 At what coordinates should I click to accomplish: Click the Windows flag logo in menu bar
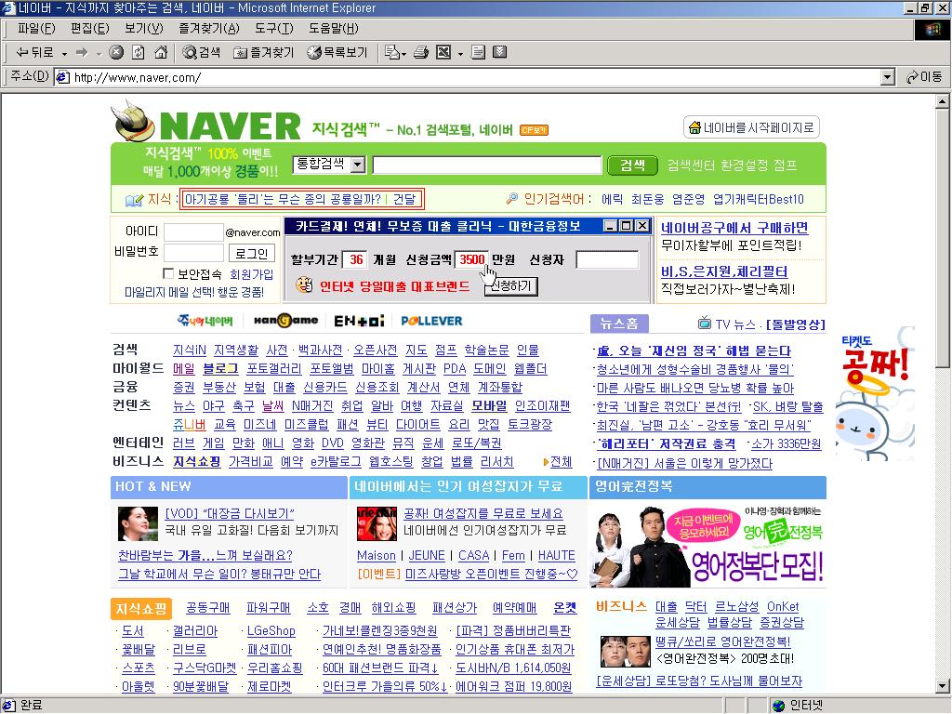(x=933, y=29)
